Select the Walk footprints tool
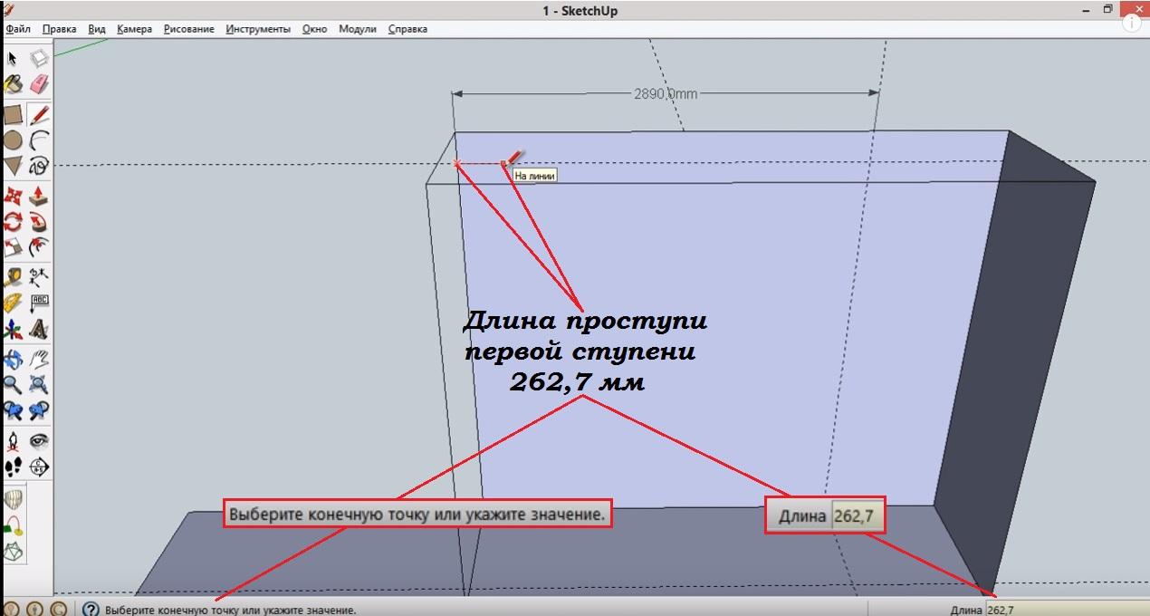The image size is (1150, 616). coord(13,467)
